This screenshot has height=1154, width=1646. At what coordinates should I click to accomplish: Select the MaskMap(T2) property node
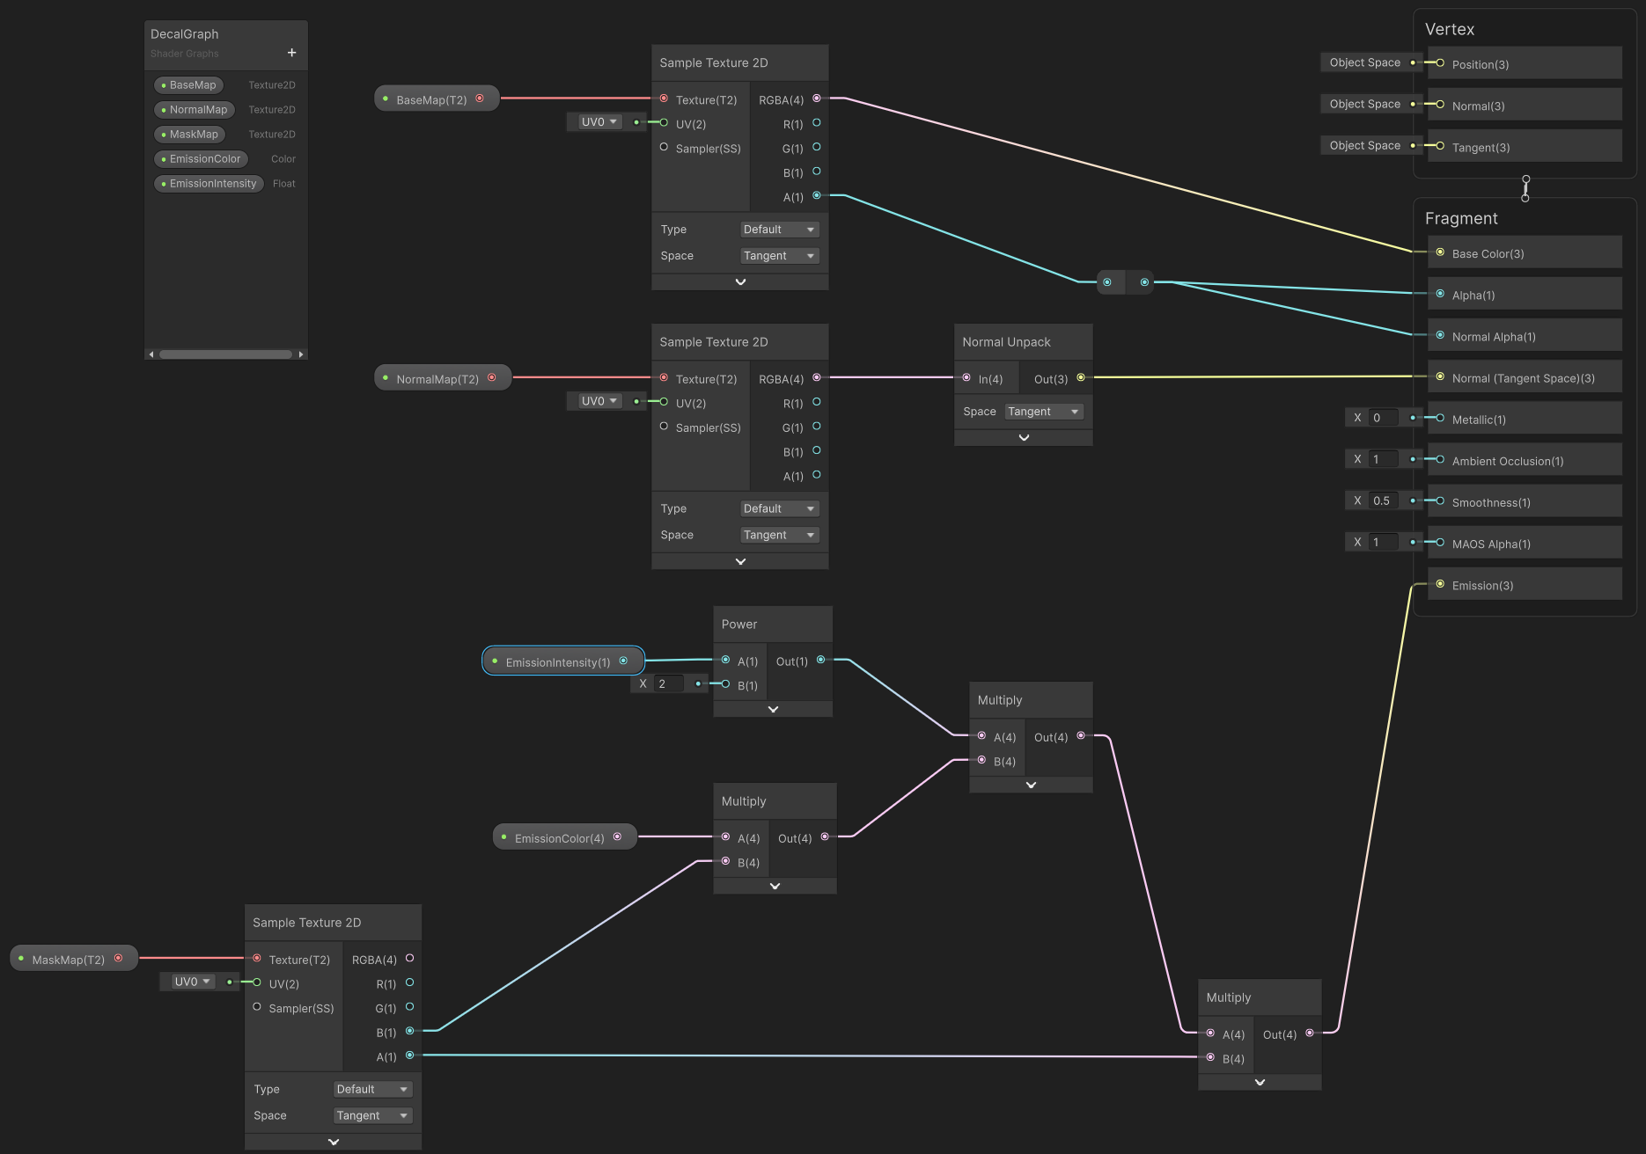click(x=74, y=959)
